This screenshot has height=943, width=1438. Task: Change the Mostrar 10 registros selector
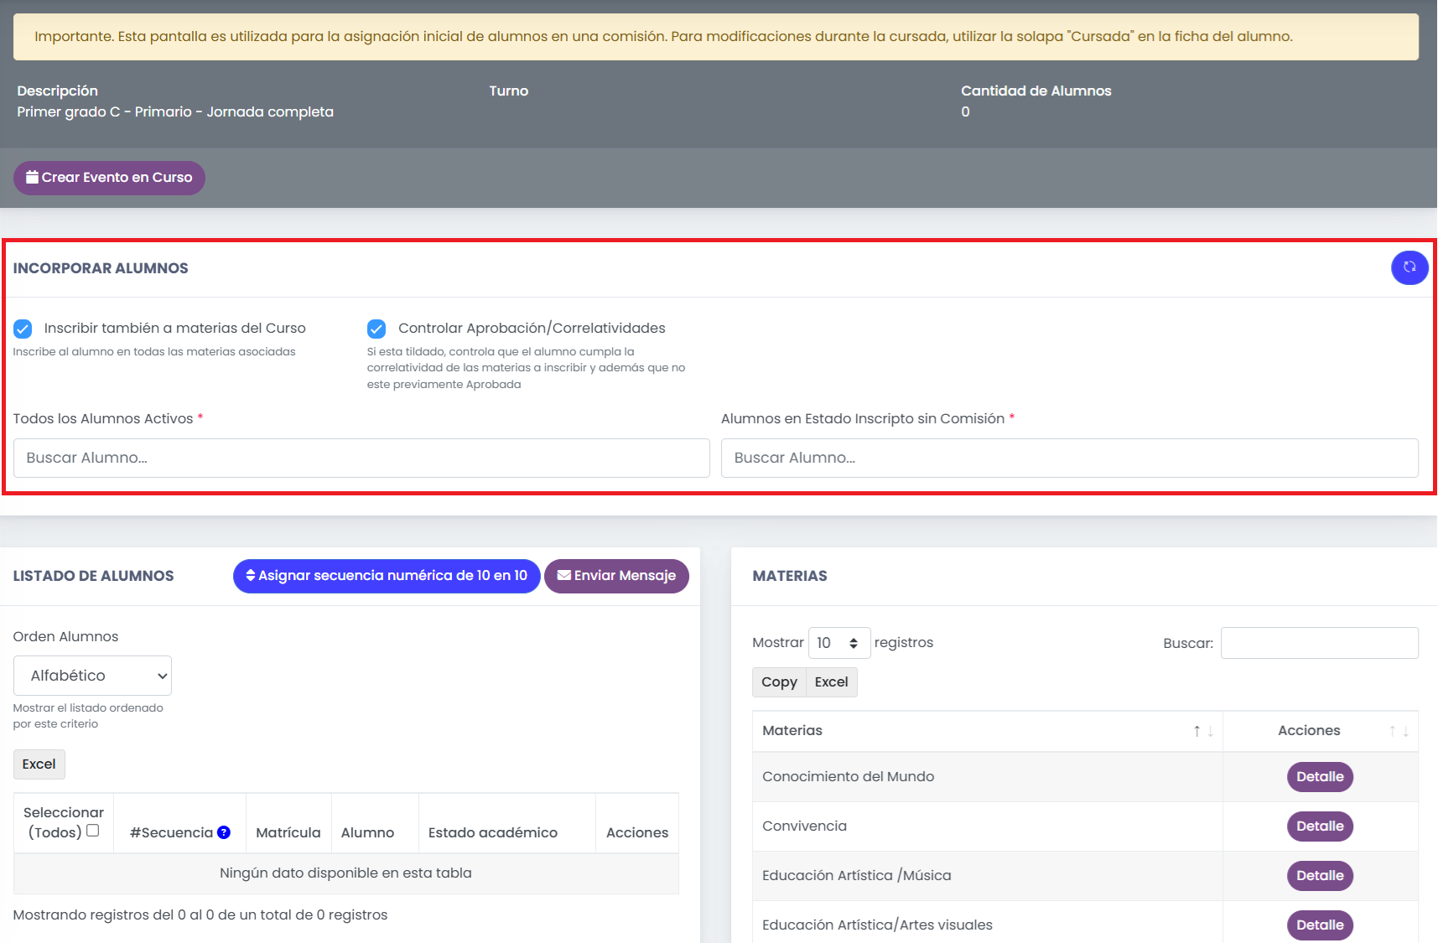click(x=839, y=643)
